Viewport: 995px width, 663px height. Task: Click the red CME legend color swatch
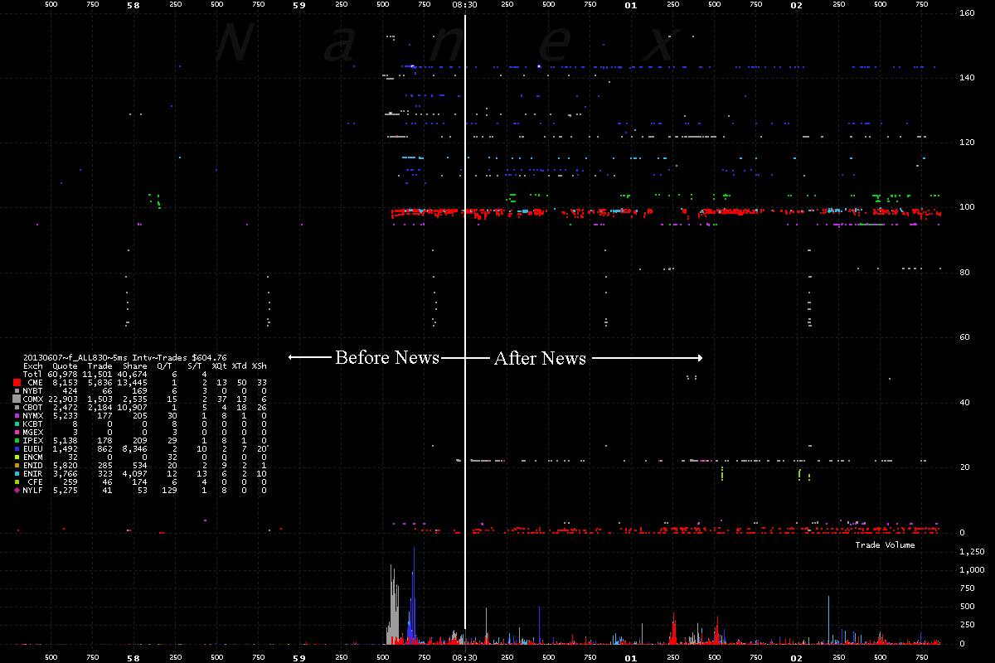point(17,382)
